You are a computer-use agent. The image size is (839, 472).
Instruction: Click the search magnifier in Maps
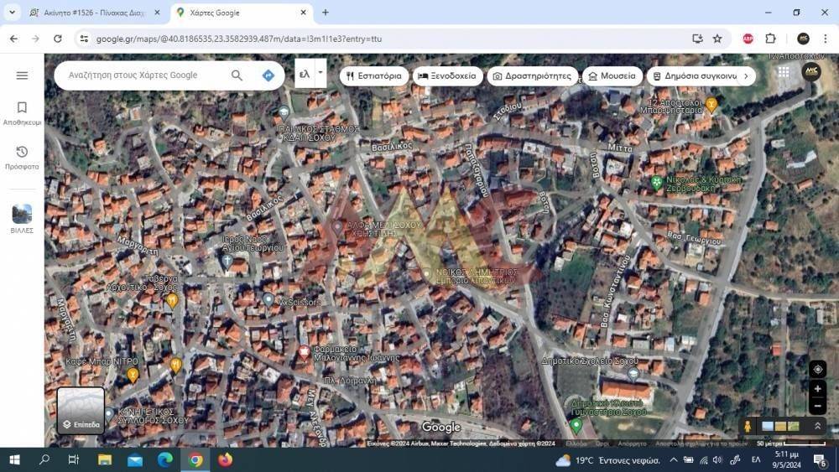point(237,75)
